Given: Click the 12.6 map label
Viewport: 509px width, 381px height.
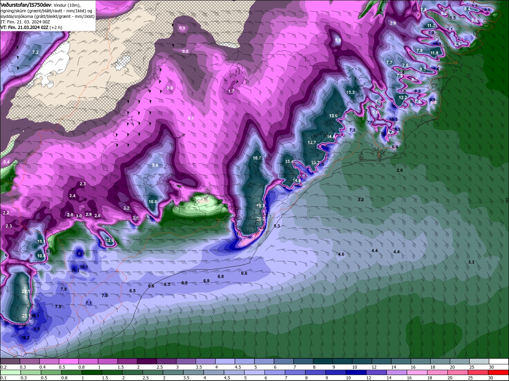Looking at the screenshot, I should (x=110, y=240).
